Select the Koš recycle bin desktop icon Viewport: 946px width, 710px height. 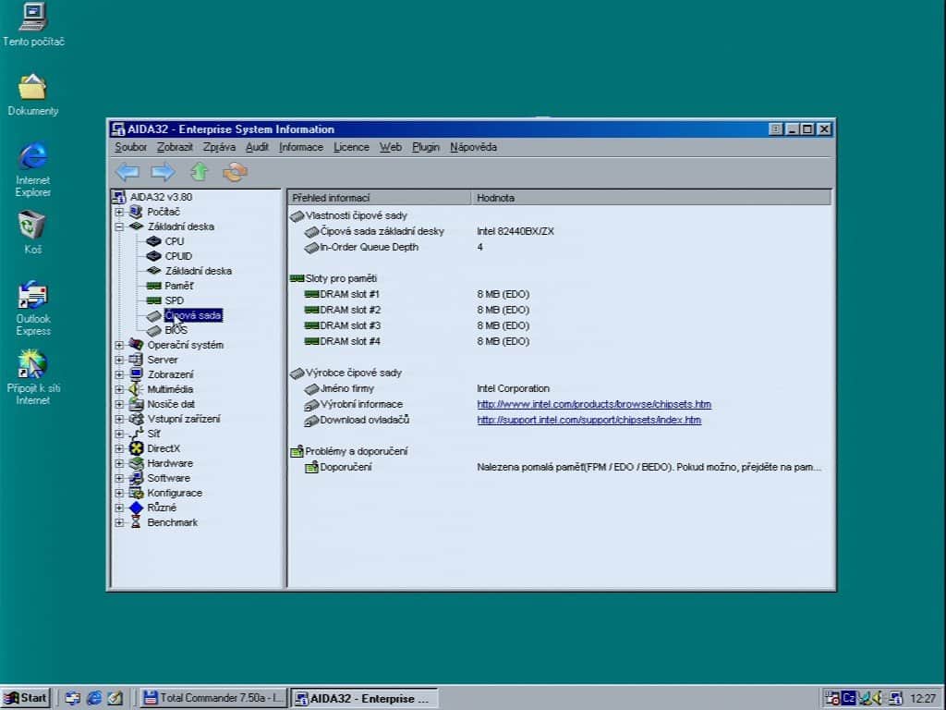(32, 232)
